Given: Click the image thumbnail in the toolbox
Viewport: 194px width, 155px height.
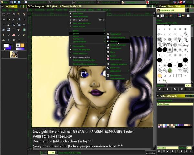Looking at the screenshot, I should pos(14,55).
